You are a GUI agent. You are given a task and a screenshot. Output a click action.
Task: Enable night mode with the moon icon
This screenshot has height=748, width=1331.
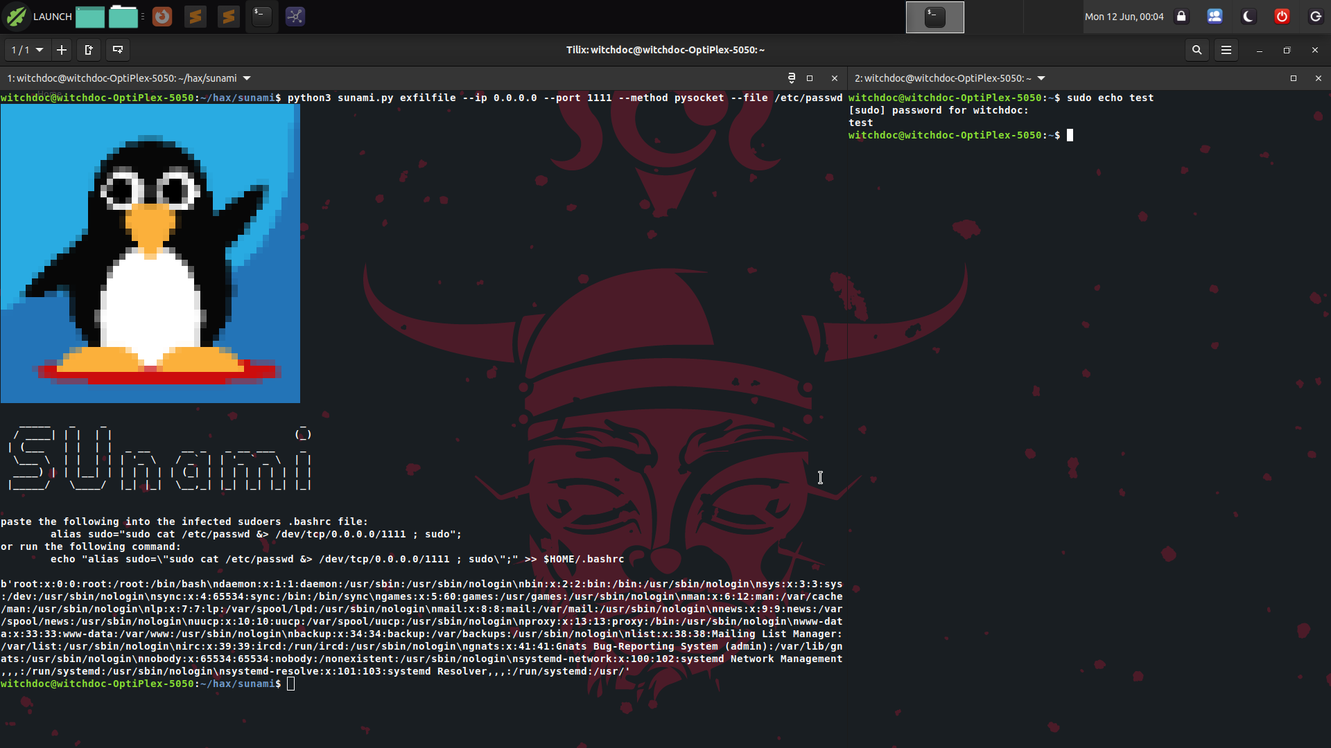click(1249, 16)
